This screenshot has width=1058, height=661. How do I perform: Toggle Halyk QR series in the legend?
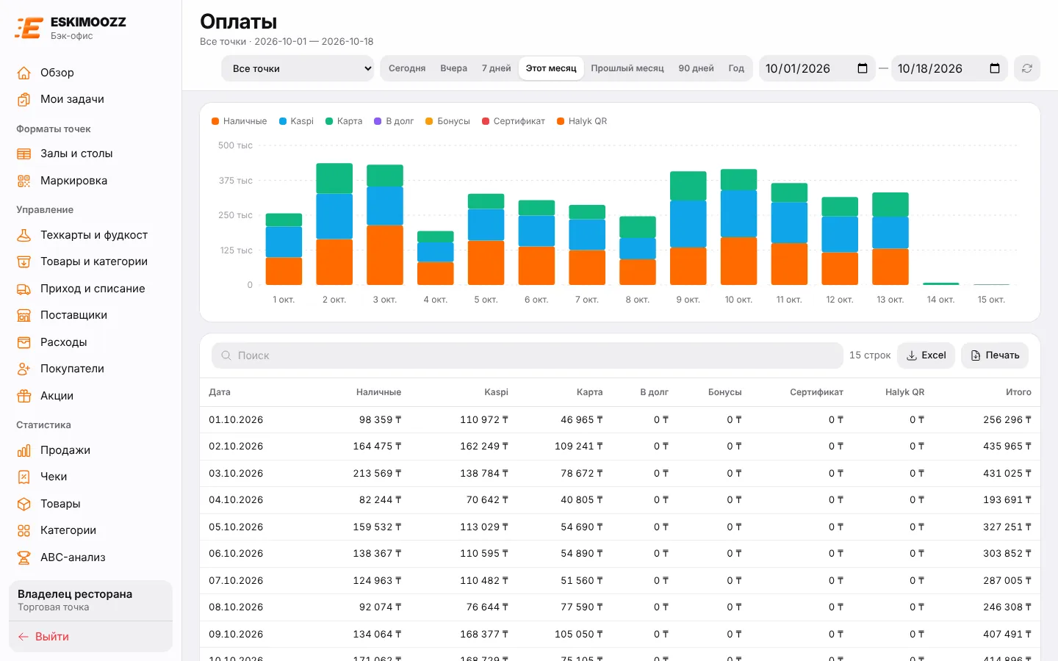coord(582,121)
